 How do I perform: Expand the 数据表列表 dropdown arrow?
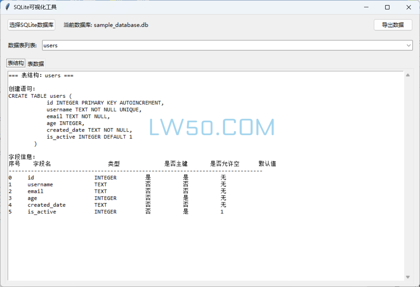(x=409, y=45)
